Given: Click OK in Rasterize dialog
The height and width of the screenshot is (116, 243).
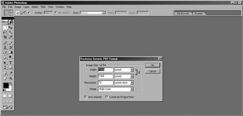Looking at the screenshot, I should pos(153,65).
